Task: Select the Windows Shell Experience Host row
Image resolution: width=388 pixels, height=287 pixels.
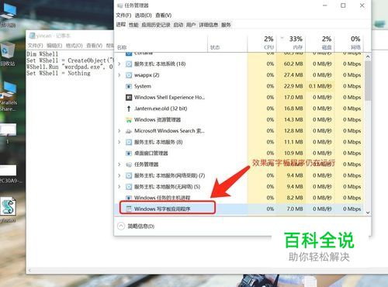Action: pyautogui.click(x=239, y=98)
